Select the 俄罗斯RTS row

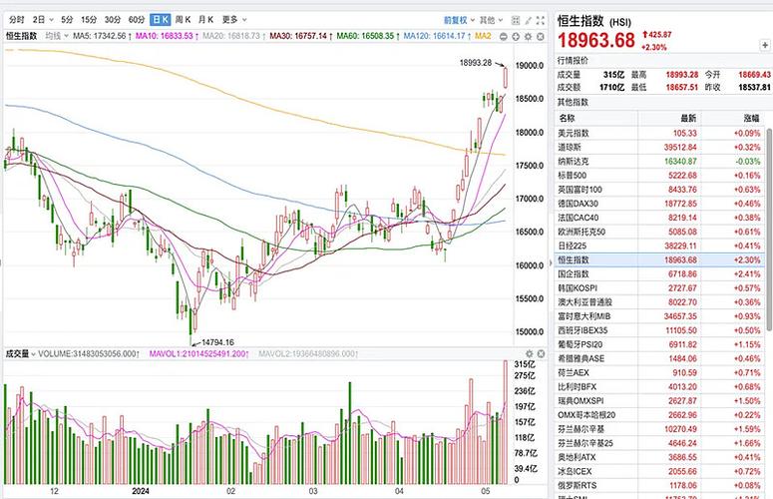(x=659, y=486)
